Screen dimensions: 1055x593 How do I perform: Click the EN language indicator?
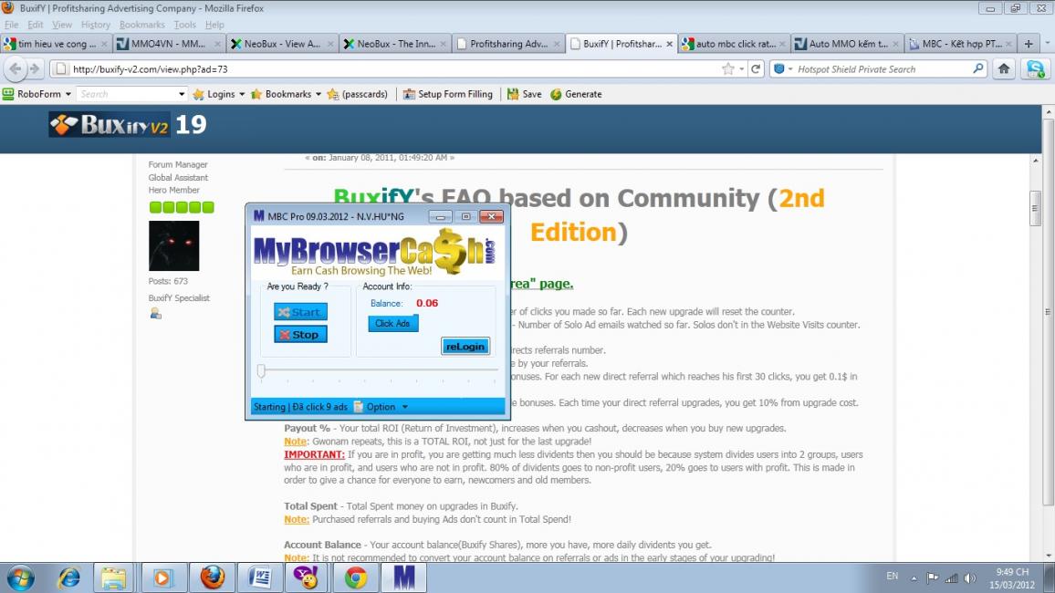pos(893,577)
